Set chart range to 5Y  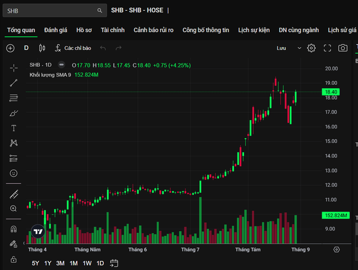click(x=35, y=263)
